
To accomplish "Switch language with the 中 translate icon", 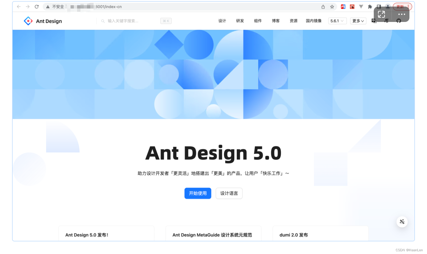I will (374, 21).
